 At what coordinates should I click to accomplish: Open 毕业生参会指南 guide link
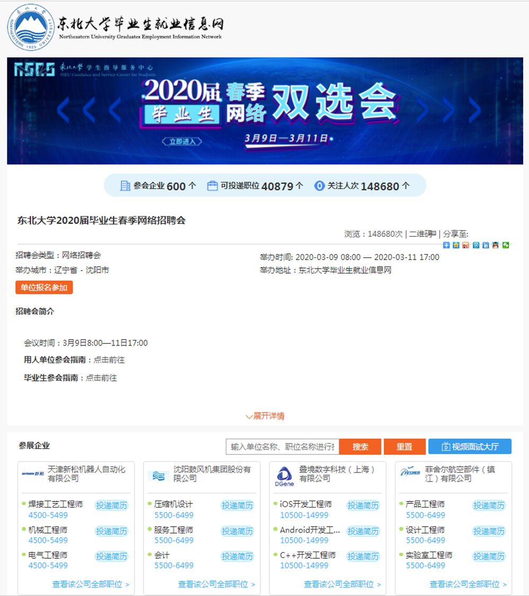[x=101, y=378]
